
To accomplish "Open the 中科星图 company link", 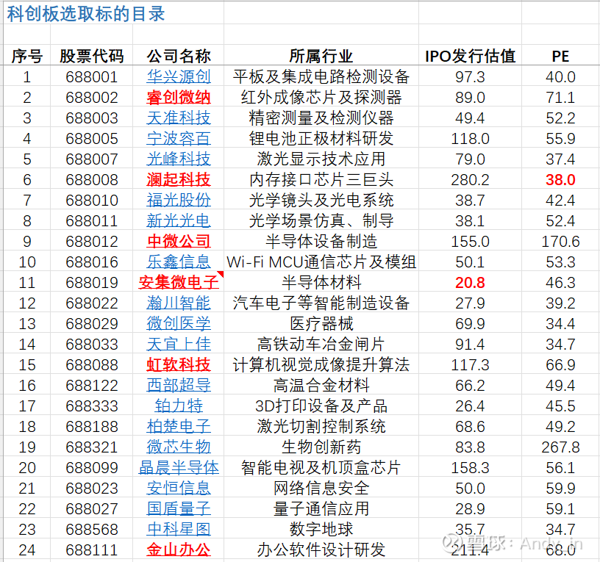I will click(179, 530).
